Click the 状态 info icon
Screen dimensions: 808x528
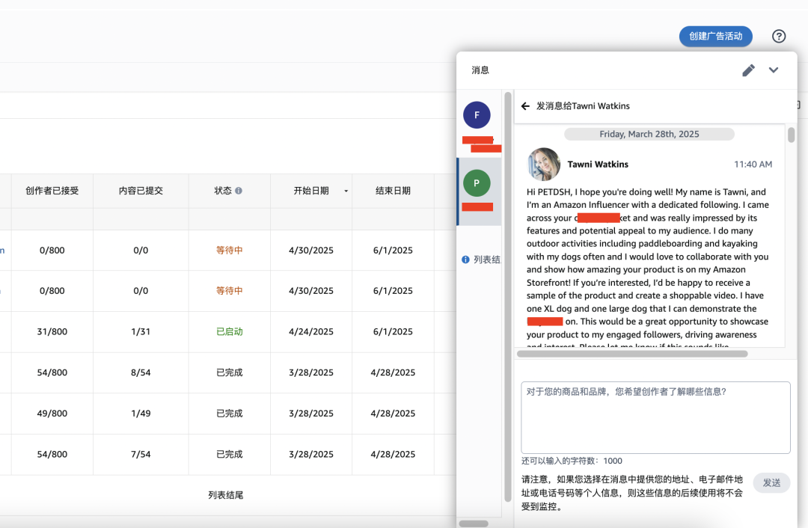239,191
